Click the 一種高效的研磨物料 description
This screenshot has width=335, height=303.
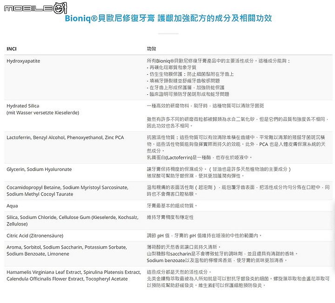point(205,106)
